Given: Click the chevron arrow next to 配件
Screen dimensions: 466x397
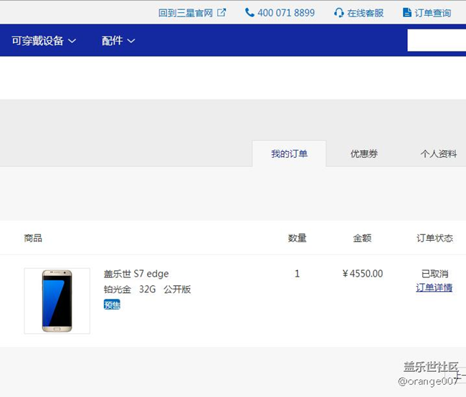Looking at the screenshot, I should tap(131, 41).
